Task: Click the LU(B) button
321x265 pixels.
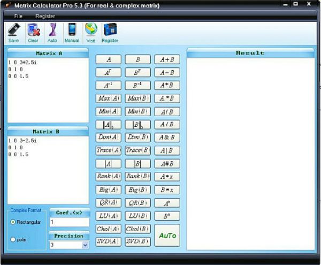Action: tap(138, 216)
